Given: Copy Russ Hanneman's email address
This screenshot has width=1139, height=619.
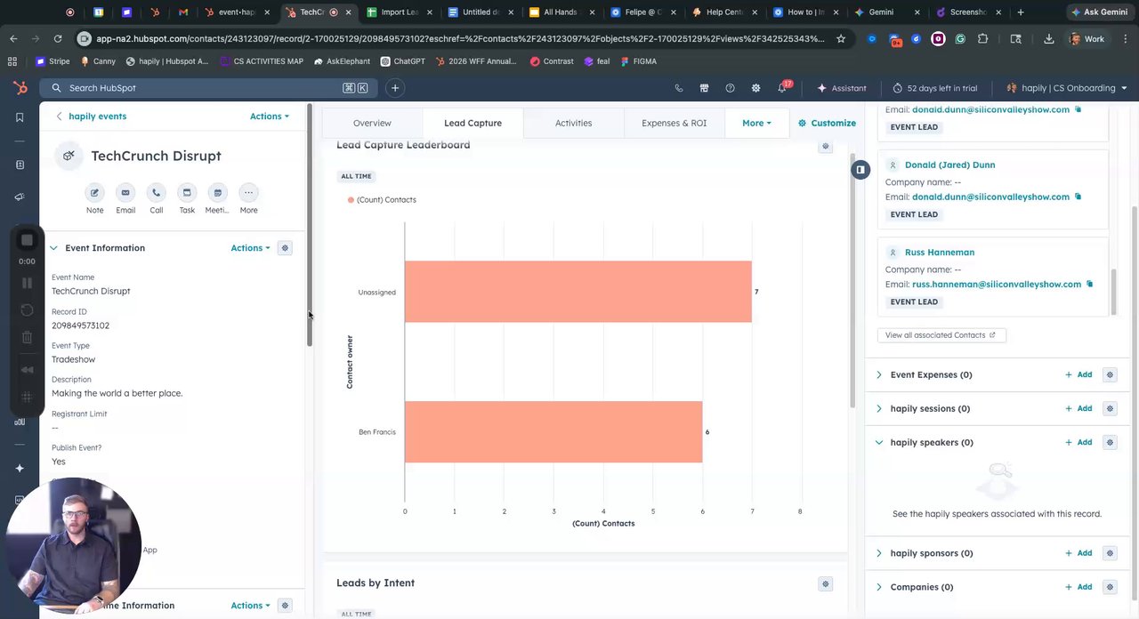Looking at the screenshot, I should 1089,284.
